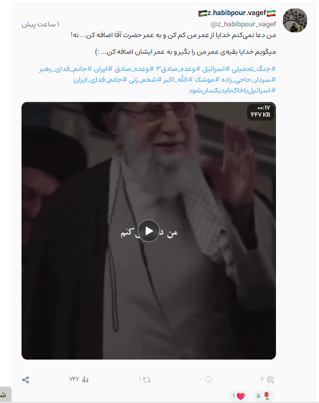319x403 pixels.
Task: Open z.habibpour.vagef display name
Action: pyautogui.click(x=237, y=13)
